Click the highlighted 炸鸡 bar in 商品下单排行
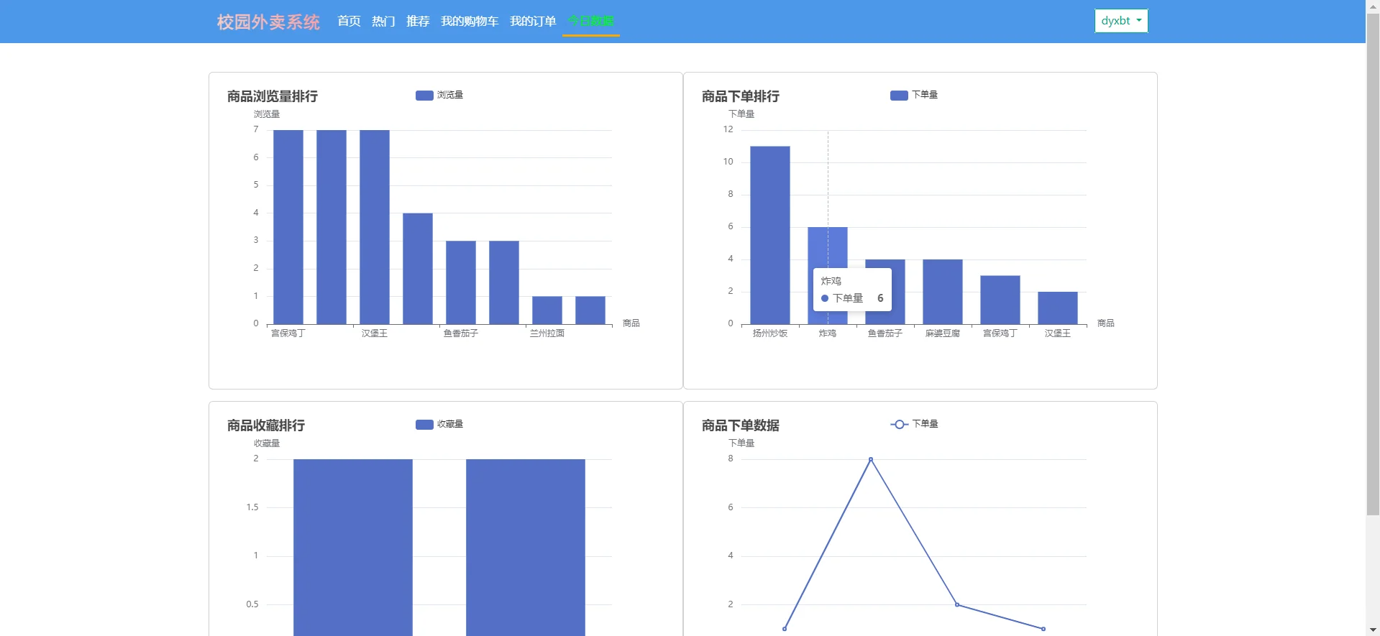Image resolution: width=1380 pixels, height=636 pixels. pos(828,248)
